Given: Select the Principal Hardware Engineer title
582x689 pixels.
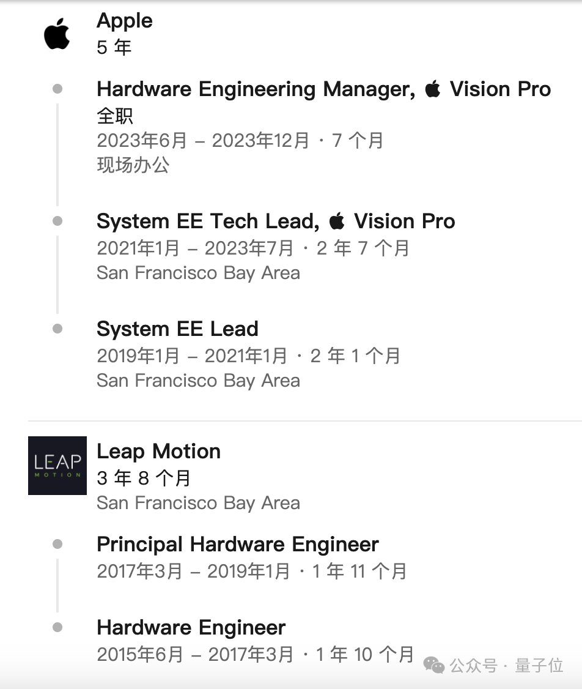Looking at the screenshot, I should [238, 545].
